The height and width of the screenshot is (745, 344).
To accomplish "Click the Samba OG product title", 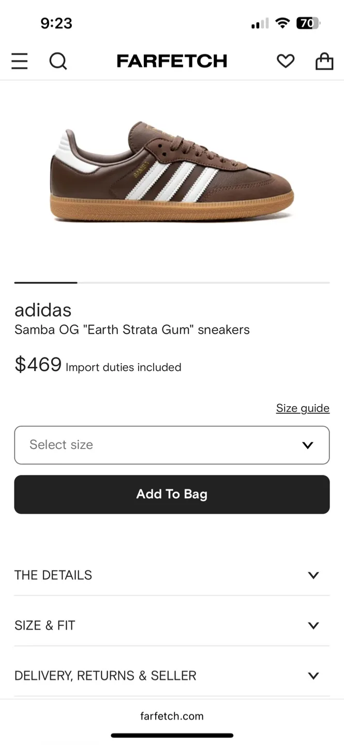I will pyautogui.click(x=132, y=330).
